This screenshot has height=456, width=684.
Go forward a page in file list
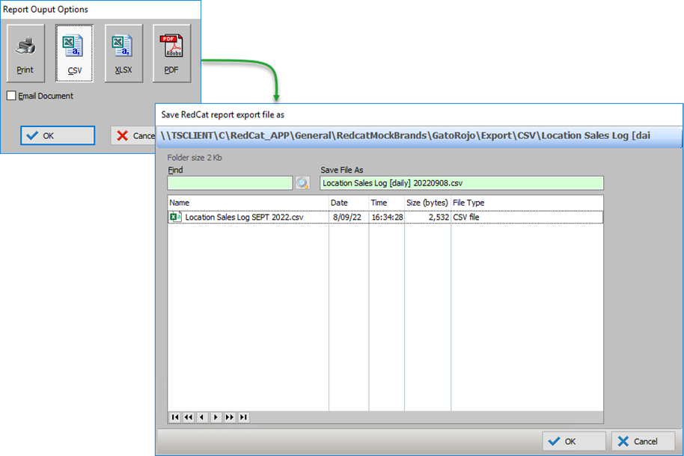(230, 417)
